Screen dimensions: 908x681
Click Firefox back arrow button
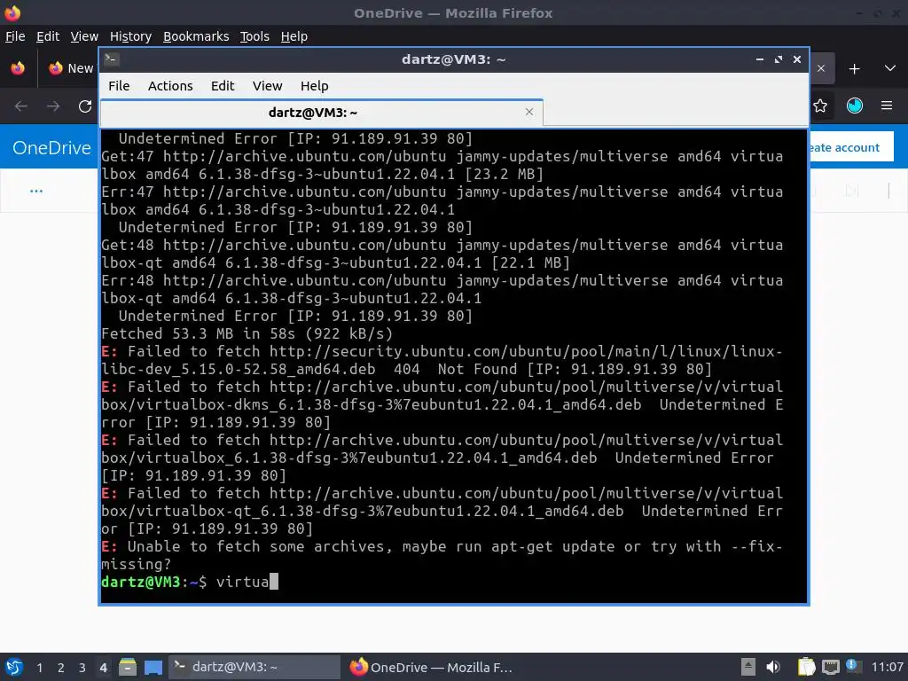coord(21,106)
